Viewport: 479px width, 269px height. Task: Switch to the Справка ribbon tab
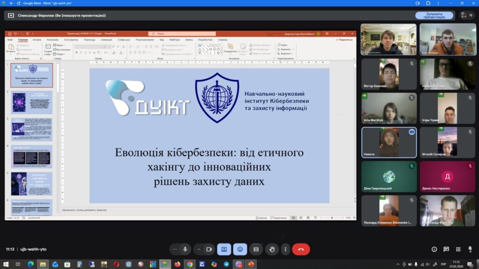pos(223,40)
